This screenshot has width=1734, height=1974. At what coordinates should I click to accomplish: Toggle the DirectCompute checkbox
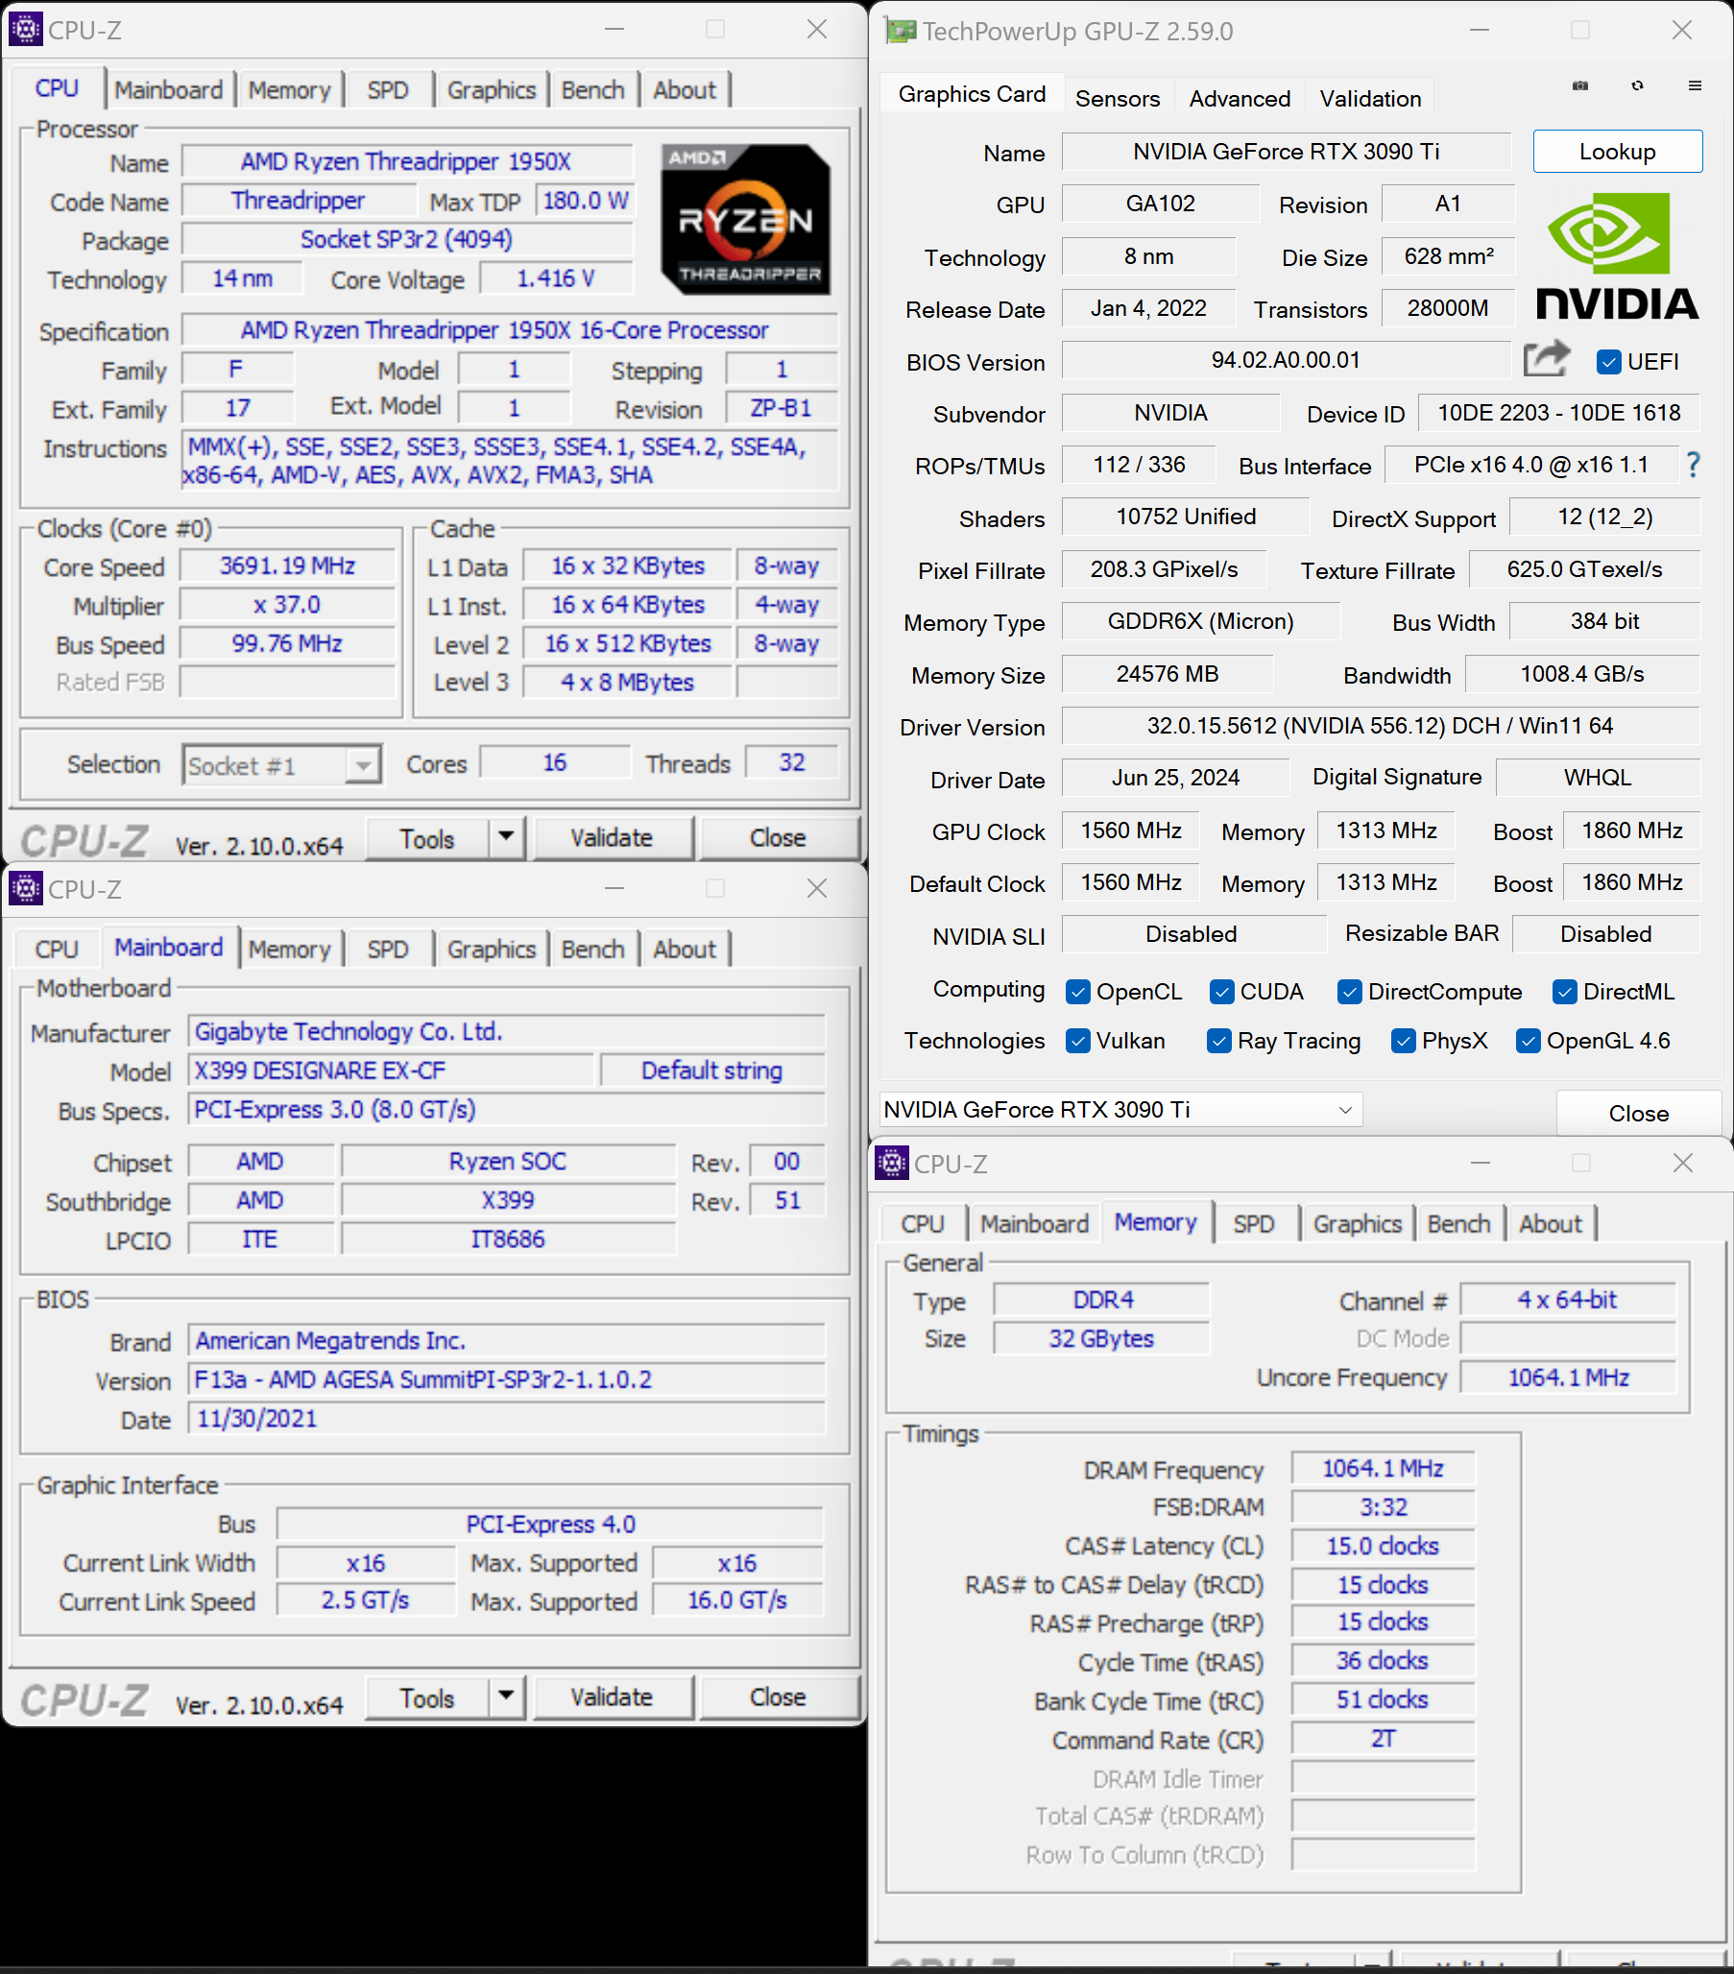[1350, 992]
